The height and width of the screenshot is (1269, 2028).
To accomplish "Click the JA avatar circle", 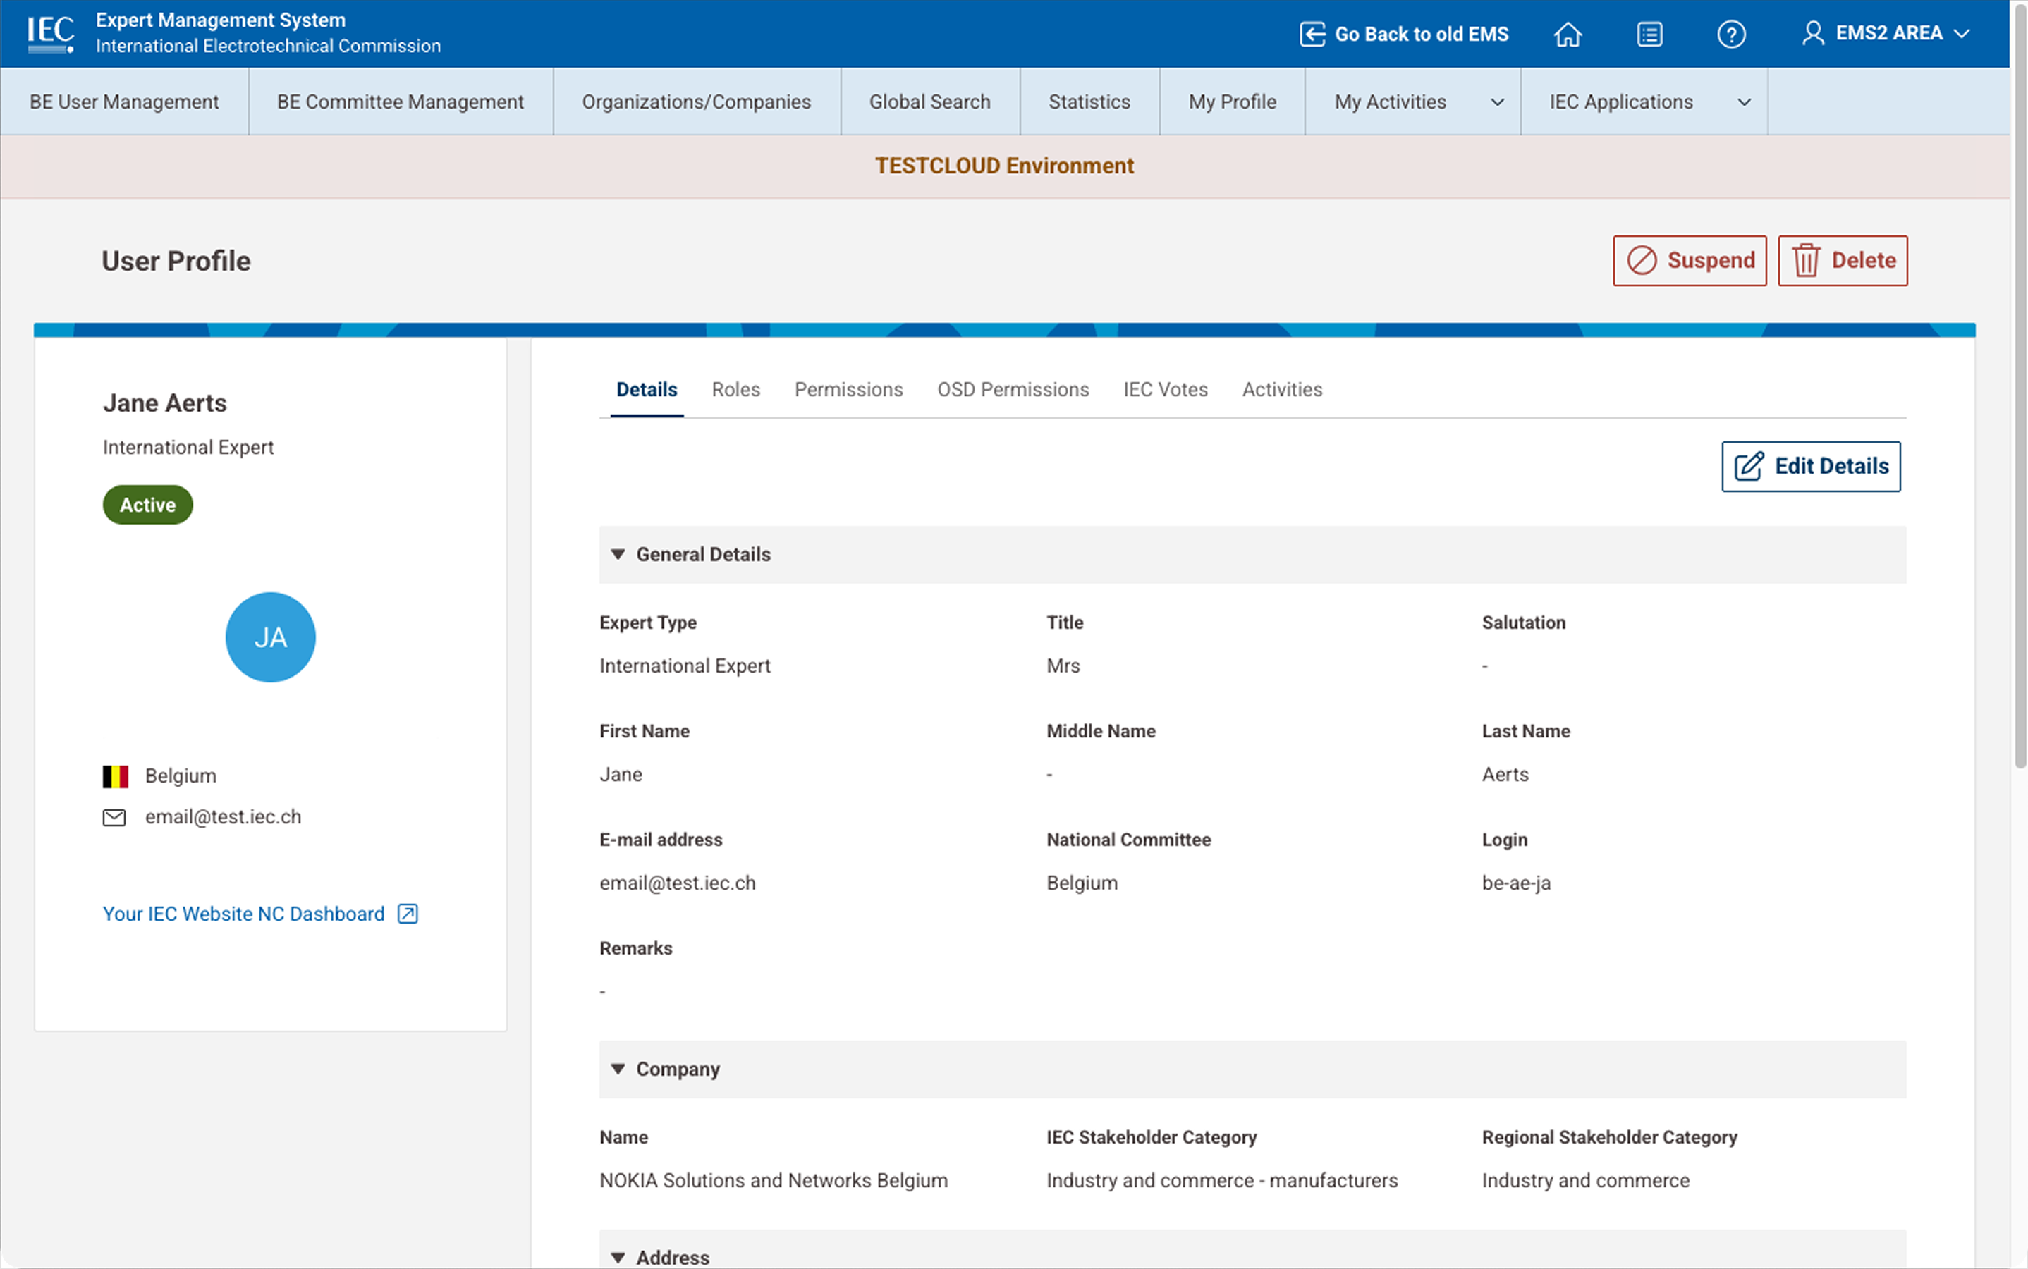I will pos(270,637).
